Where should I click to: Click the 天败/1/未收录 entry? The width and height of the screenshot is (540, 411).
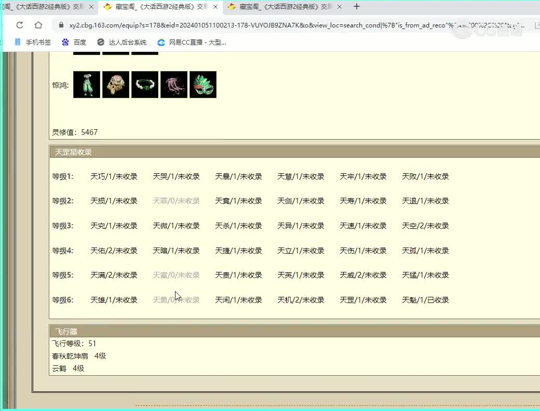tap(425, 176)
